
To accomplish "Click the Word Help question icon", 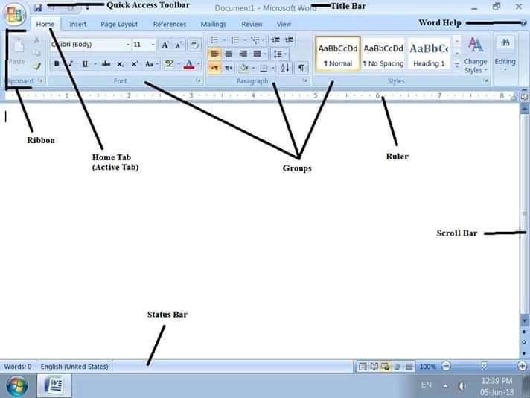I will click(x=523, y=23).
